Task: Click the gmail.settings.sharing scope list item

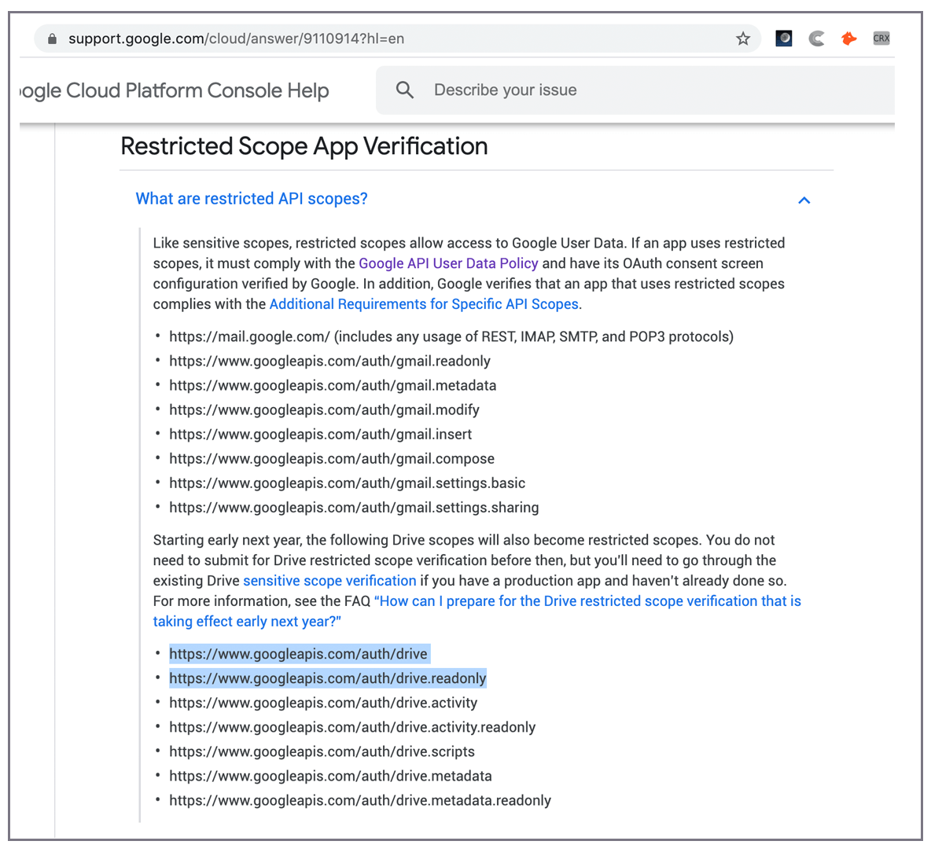Action: pyautogui.click(x=354, y=508)
